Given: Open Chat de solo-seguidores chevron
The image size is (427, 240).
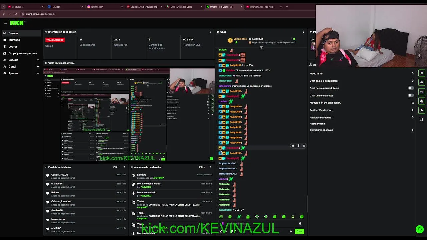Looking at the screenshot, I should tap(412, 81).
